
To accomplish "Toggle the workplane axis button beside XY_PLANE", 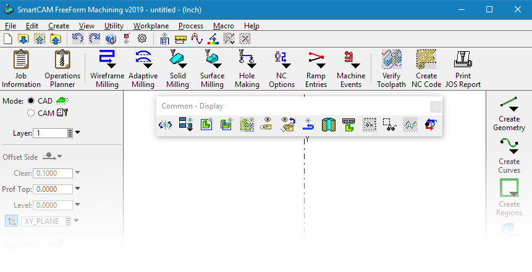I will coord(12,221).
